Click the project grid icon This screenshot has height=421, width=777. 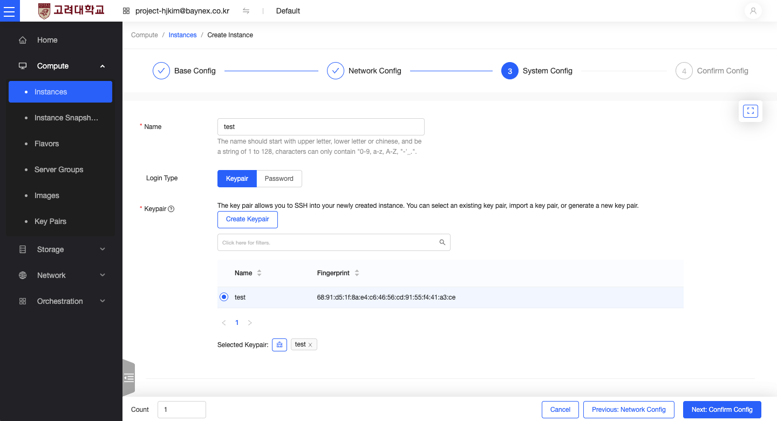[126, 11]
